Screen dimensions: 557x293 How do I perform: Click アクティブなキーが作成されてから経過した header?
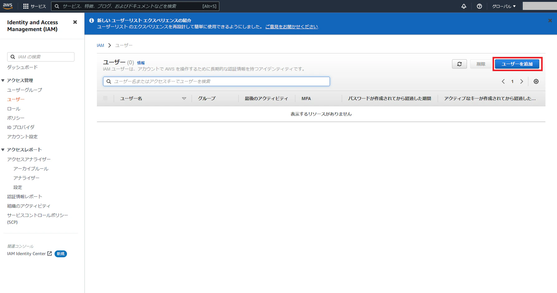coord(490,98)
